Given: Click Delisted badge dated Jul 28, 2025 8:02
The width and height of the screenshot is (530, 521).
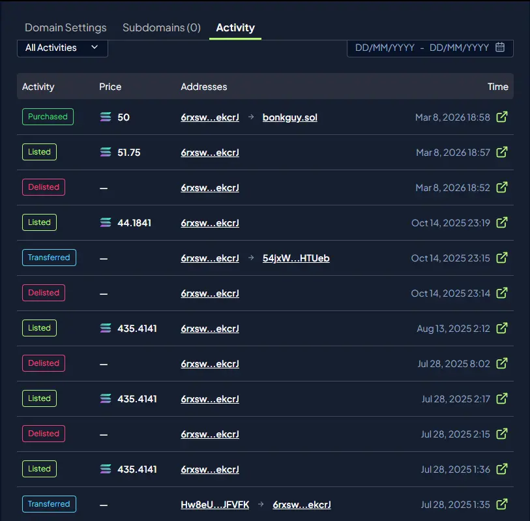Looking at the screenshot, I should coord(44,363).
